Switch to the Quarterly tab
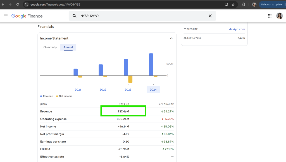 (50, 47)
